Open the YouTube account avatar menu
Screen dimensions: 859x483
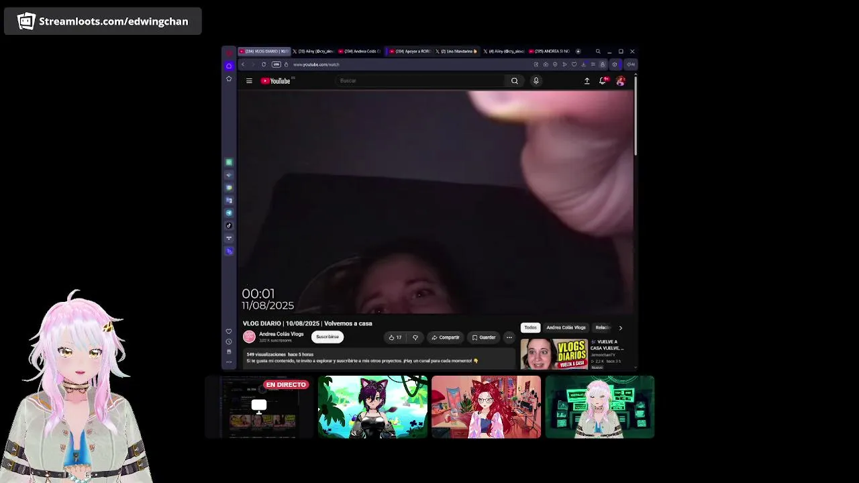click(x=621, y=81)
